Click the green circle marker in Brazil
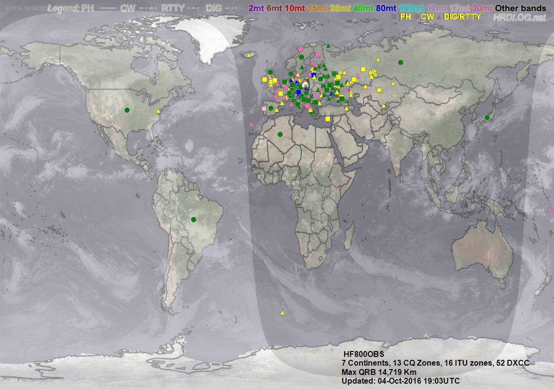This screenshot has height=389, width=554. tap(193, 219)
